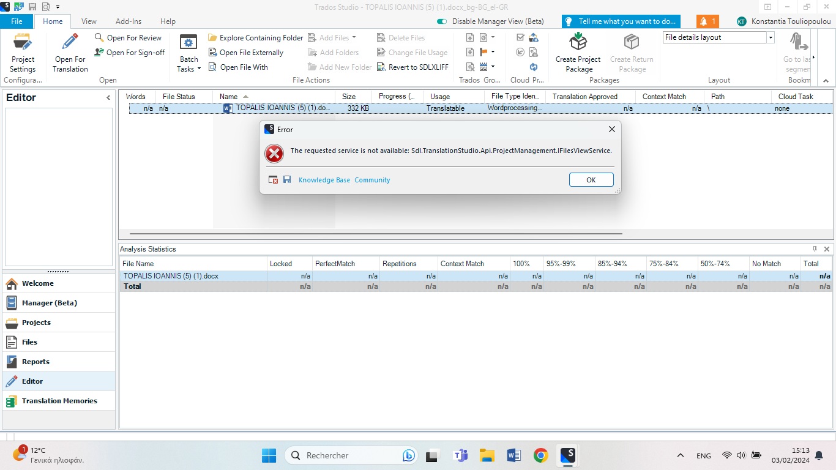The image size is (836, 470).
Task: Select TOPALIS IOANNIS row in Analysis Statistics
Action: (476, 276)
